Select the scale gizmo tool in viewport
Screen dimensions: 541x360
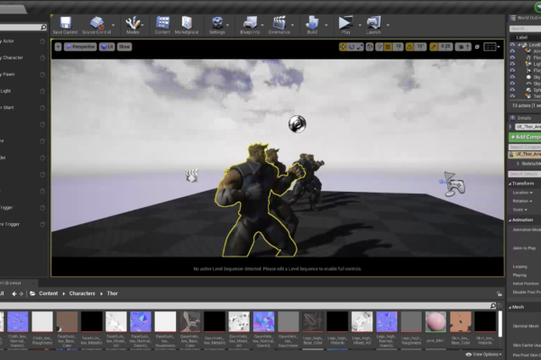[360, 47]
